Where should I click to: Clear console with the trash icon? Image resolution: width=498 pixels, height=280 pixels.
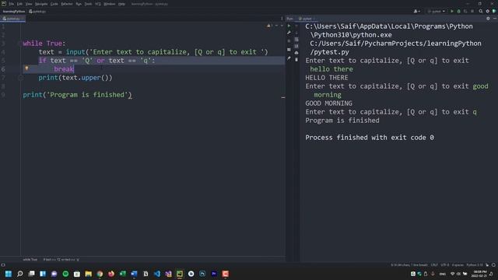point(296,60)
